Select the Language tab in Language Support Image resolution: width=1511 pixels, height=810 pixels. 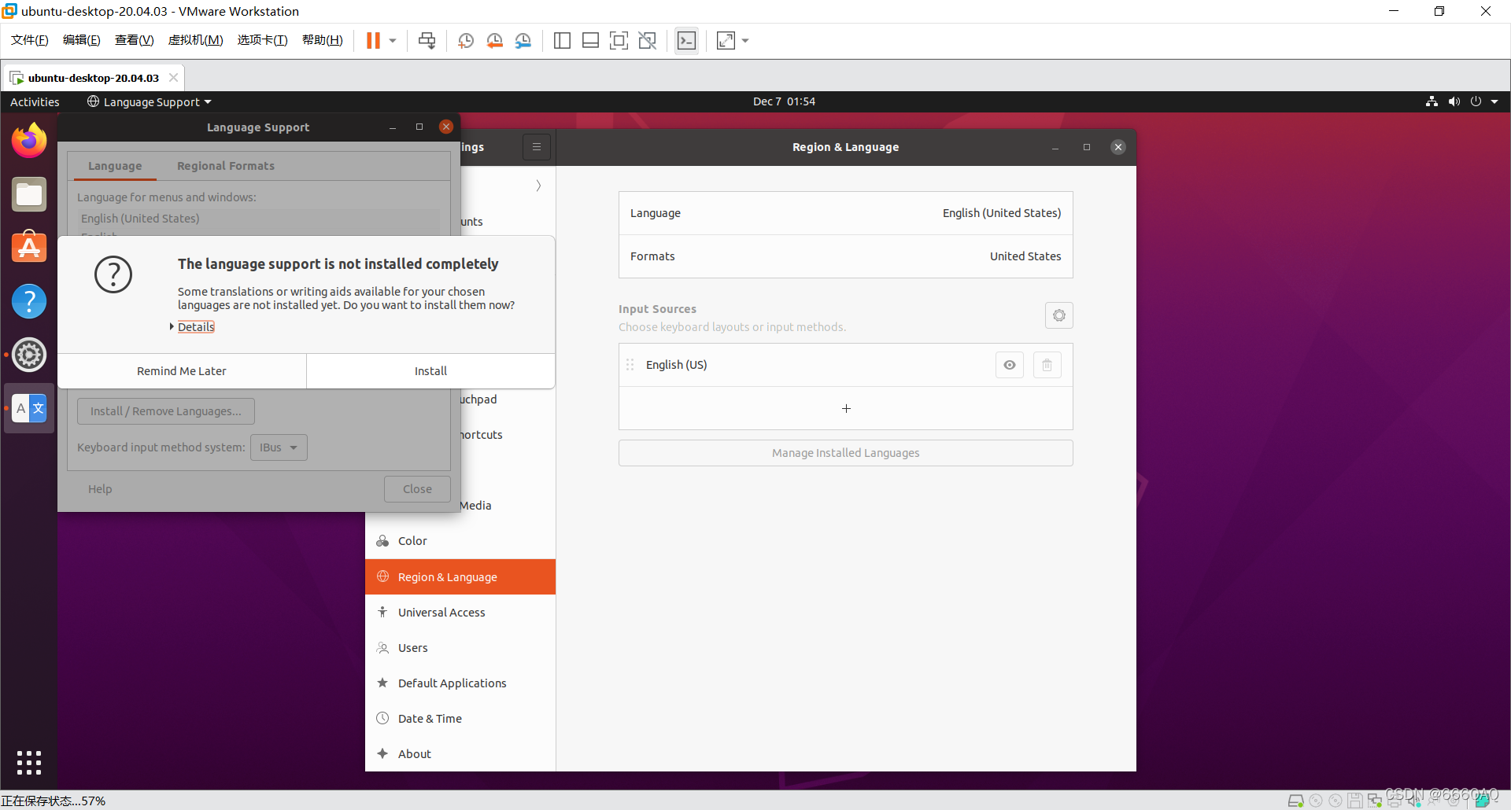(115, 166)
